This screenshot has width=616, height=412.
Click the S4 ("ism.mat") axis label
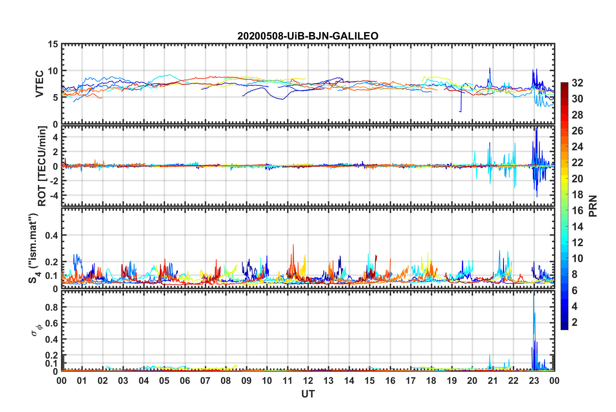point(34,248)
